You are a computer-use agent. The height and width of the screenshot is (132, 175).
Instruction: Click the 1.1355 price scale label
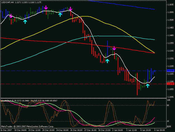(x=171, y=43)
